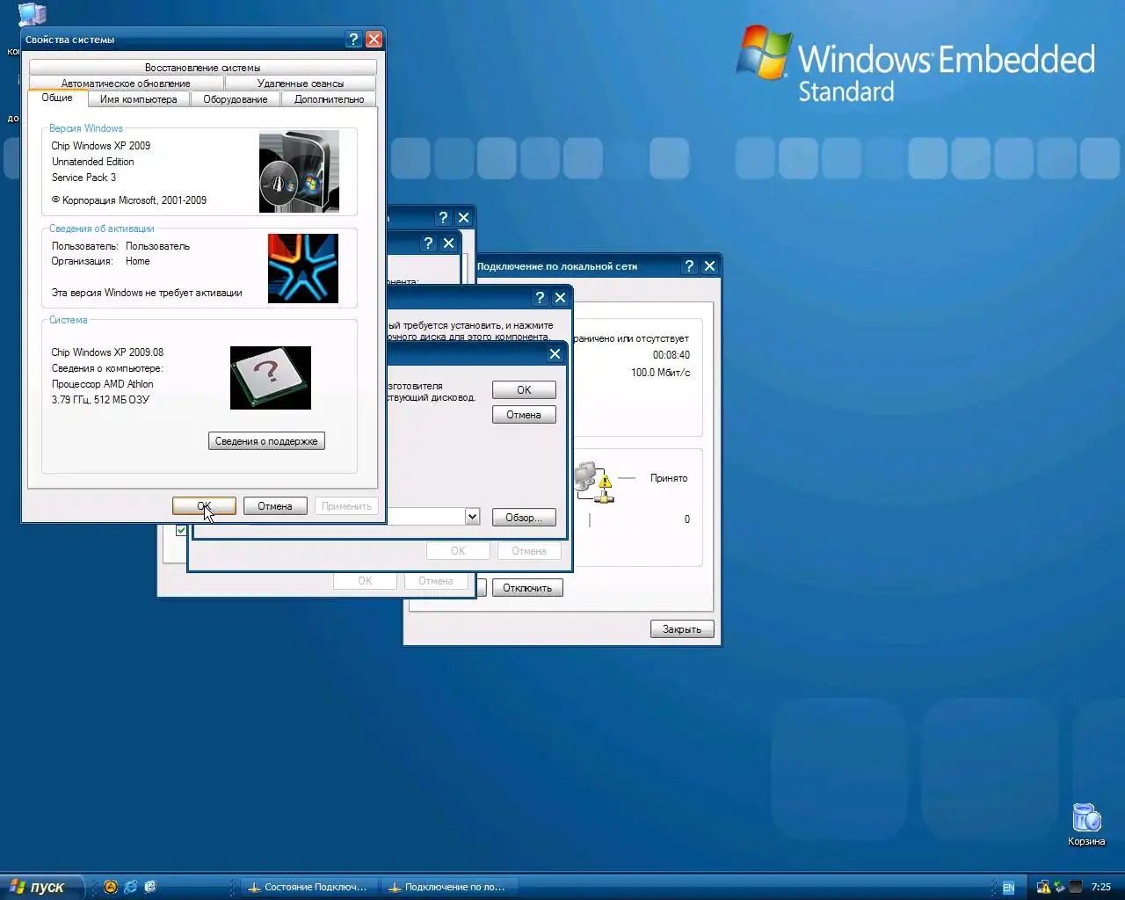The width and height of the screenshot is (1125, 900).
Task: Click the Процессор AMD Athlon text
Action: tap(102, 384)
